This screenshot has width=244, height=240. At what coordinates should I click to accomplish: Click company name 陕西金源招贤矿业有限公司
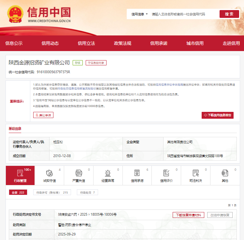pyautogui.click(x=39, y=63)
